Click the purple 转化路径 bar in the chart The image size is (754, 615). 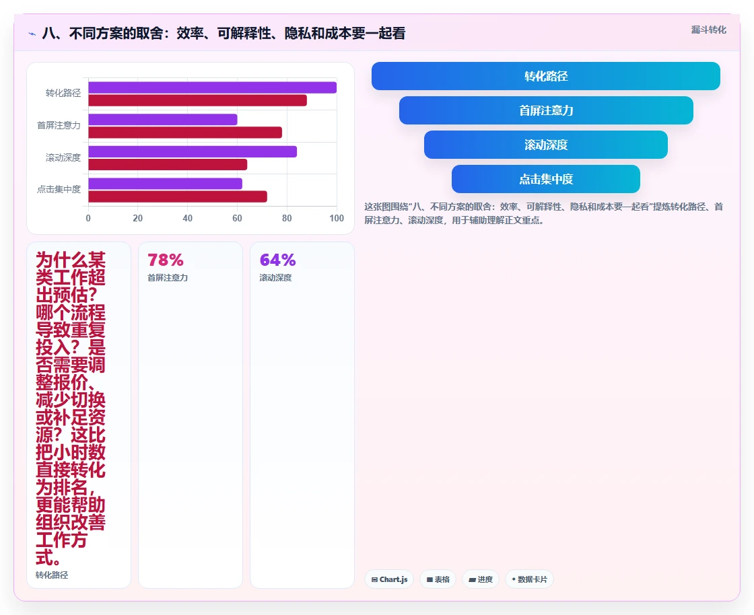pyautogui.click(x=213, y=87)
